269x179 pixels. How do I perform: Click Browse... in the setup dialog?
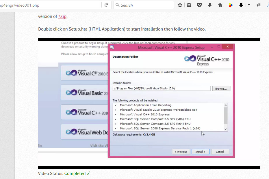[221, 89]
